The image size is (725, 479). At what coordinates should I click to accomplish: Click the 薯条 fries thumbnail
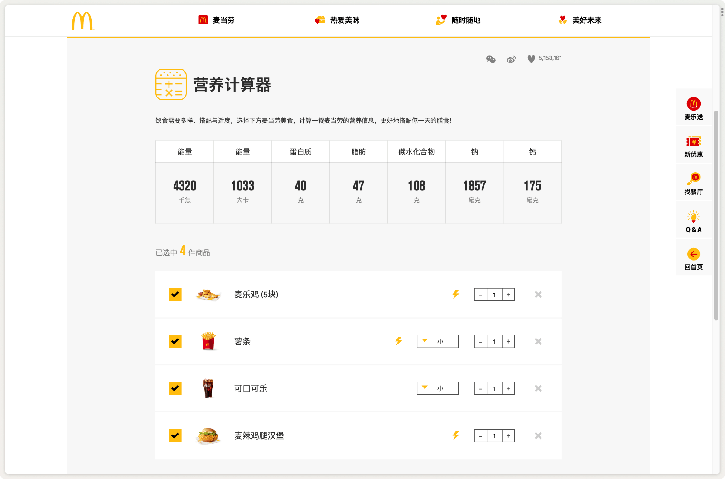click(x=208, y=341)
